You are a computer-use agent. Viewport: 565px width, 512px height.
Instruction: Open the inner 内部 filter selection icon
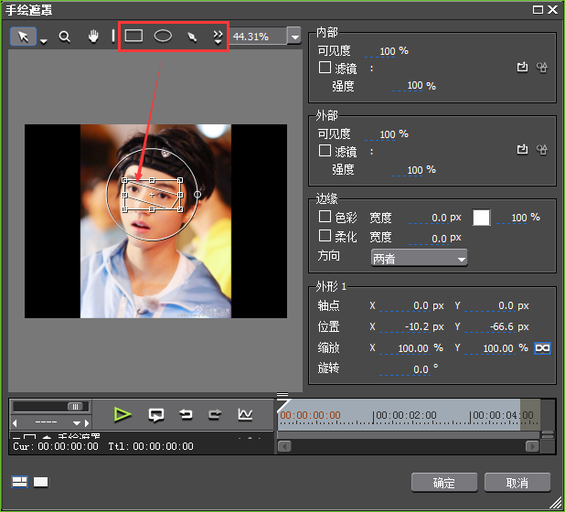522,68
